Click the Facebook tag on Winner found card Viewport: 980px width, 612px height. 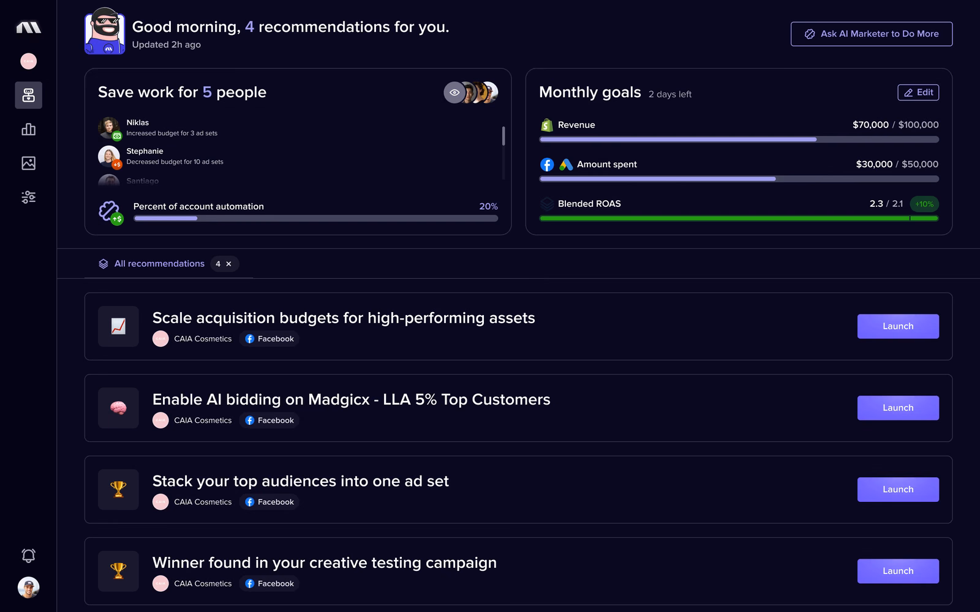tap(269, 583)
